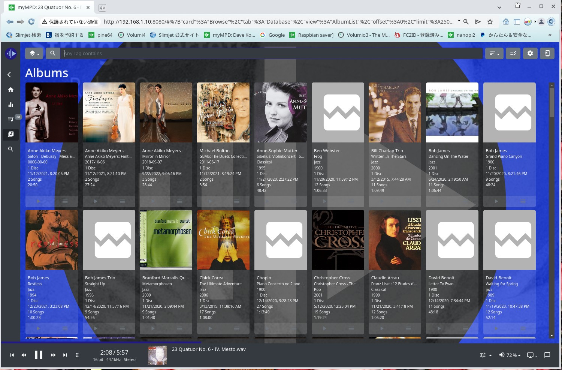Open the notifications speech-bubble icon

point(547,355)
